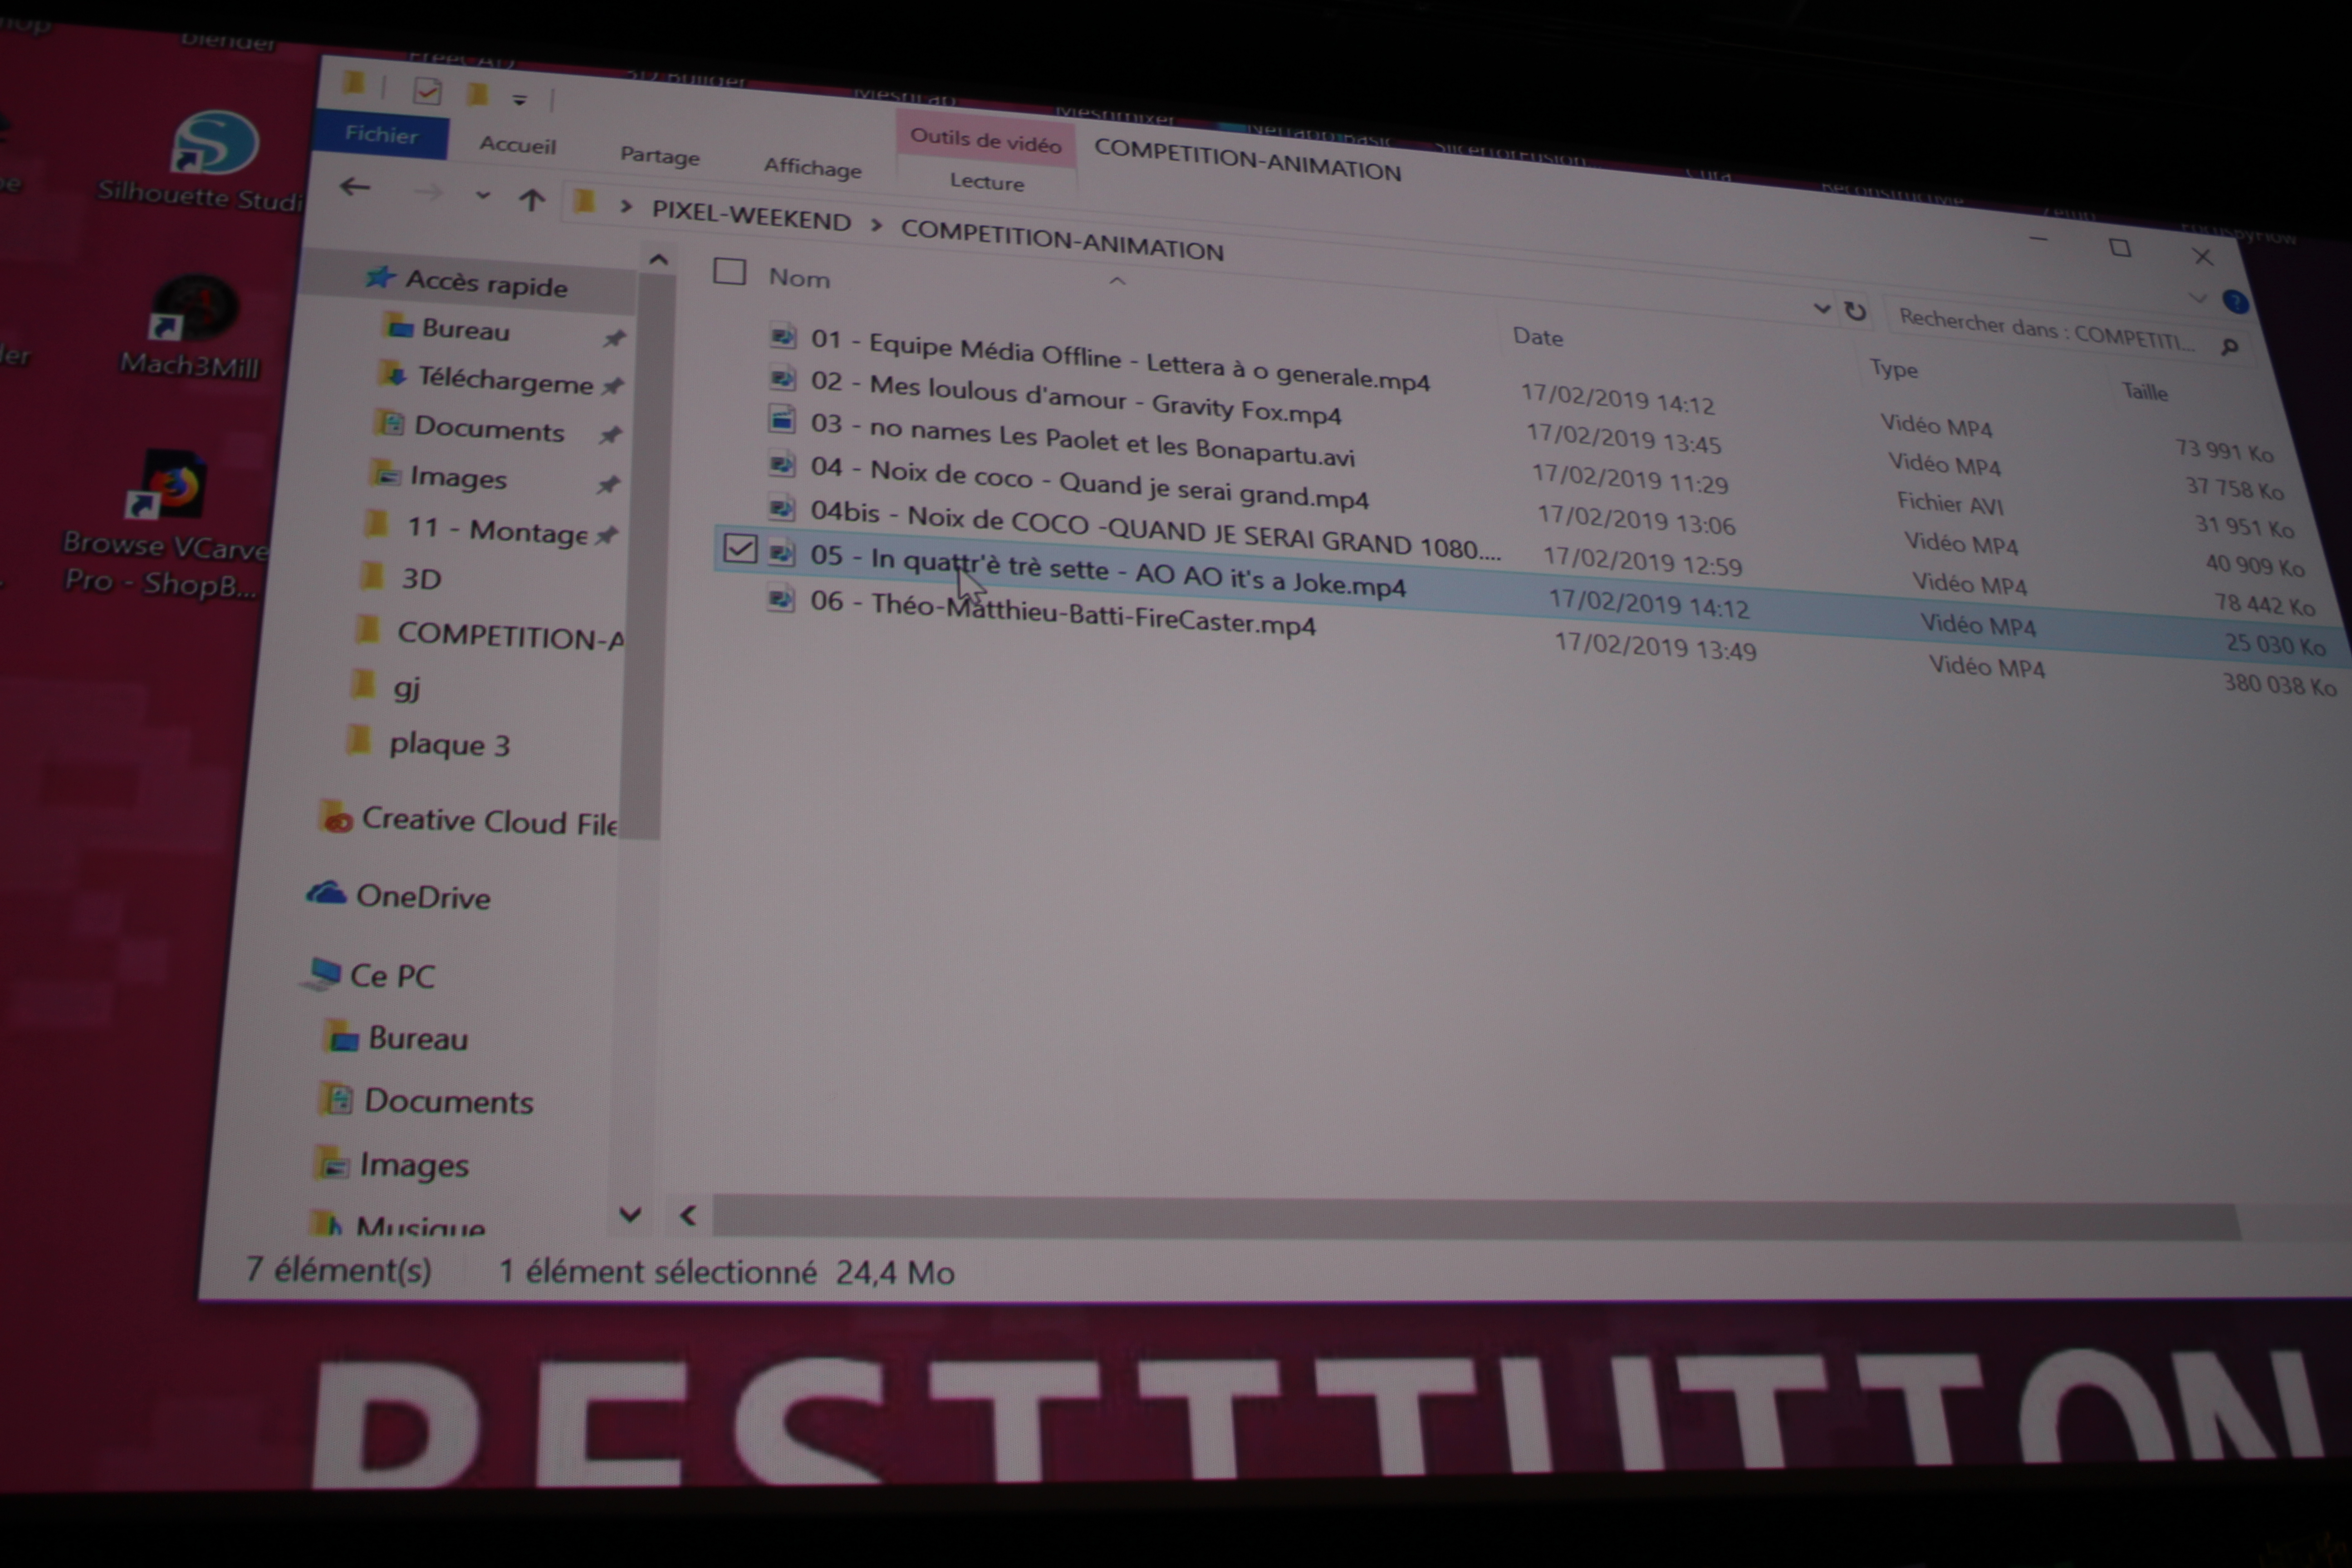2352x1568 pixels.
Task: Uncheck the 05 - In quattr'è trè sette file
Action: pos(740,548)
